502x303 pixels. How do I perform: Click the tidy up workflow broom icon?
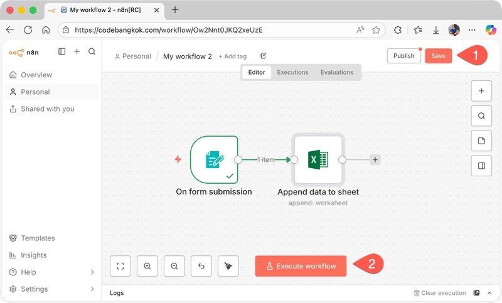point(228,266)
